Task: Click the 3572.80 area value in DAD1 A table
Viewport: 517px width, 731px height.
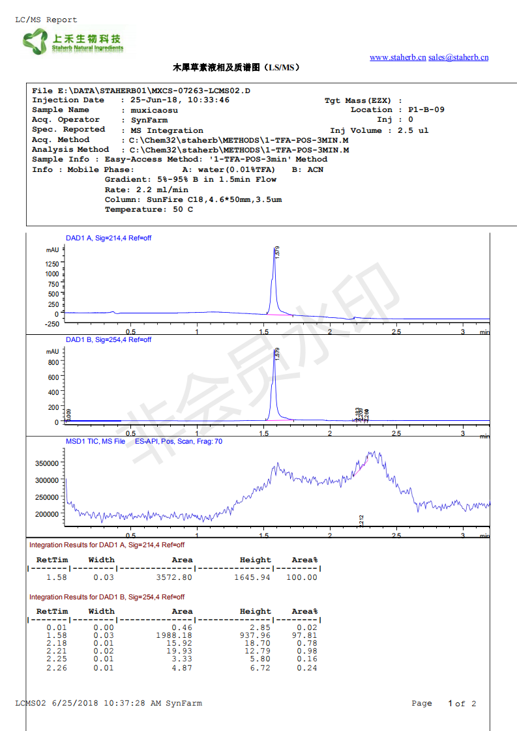Action: (174, 577)
